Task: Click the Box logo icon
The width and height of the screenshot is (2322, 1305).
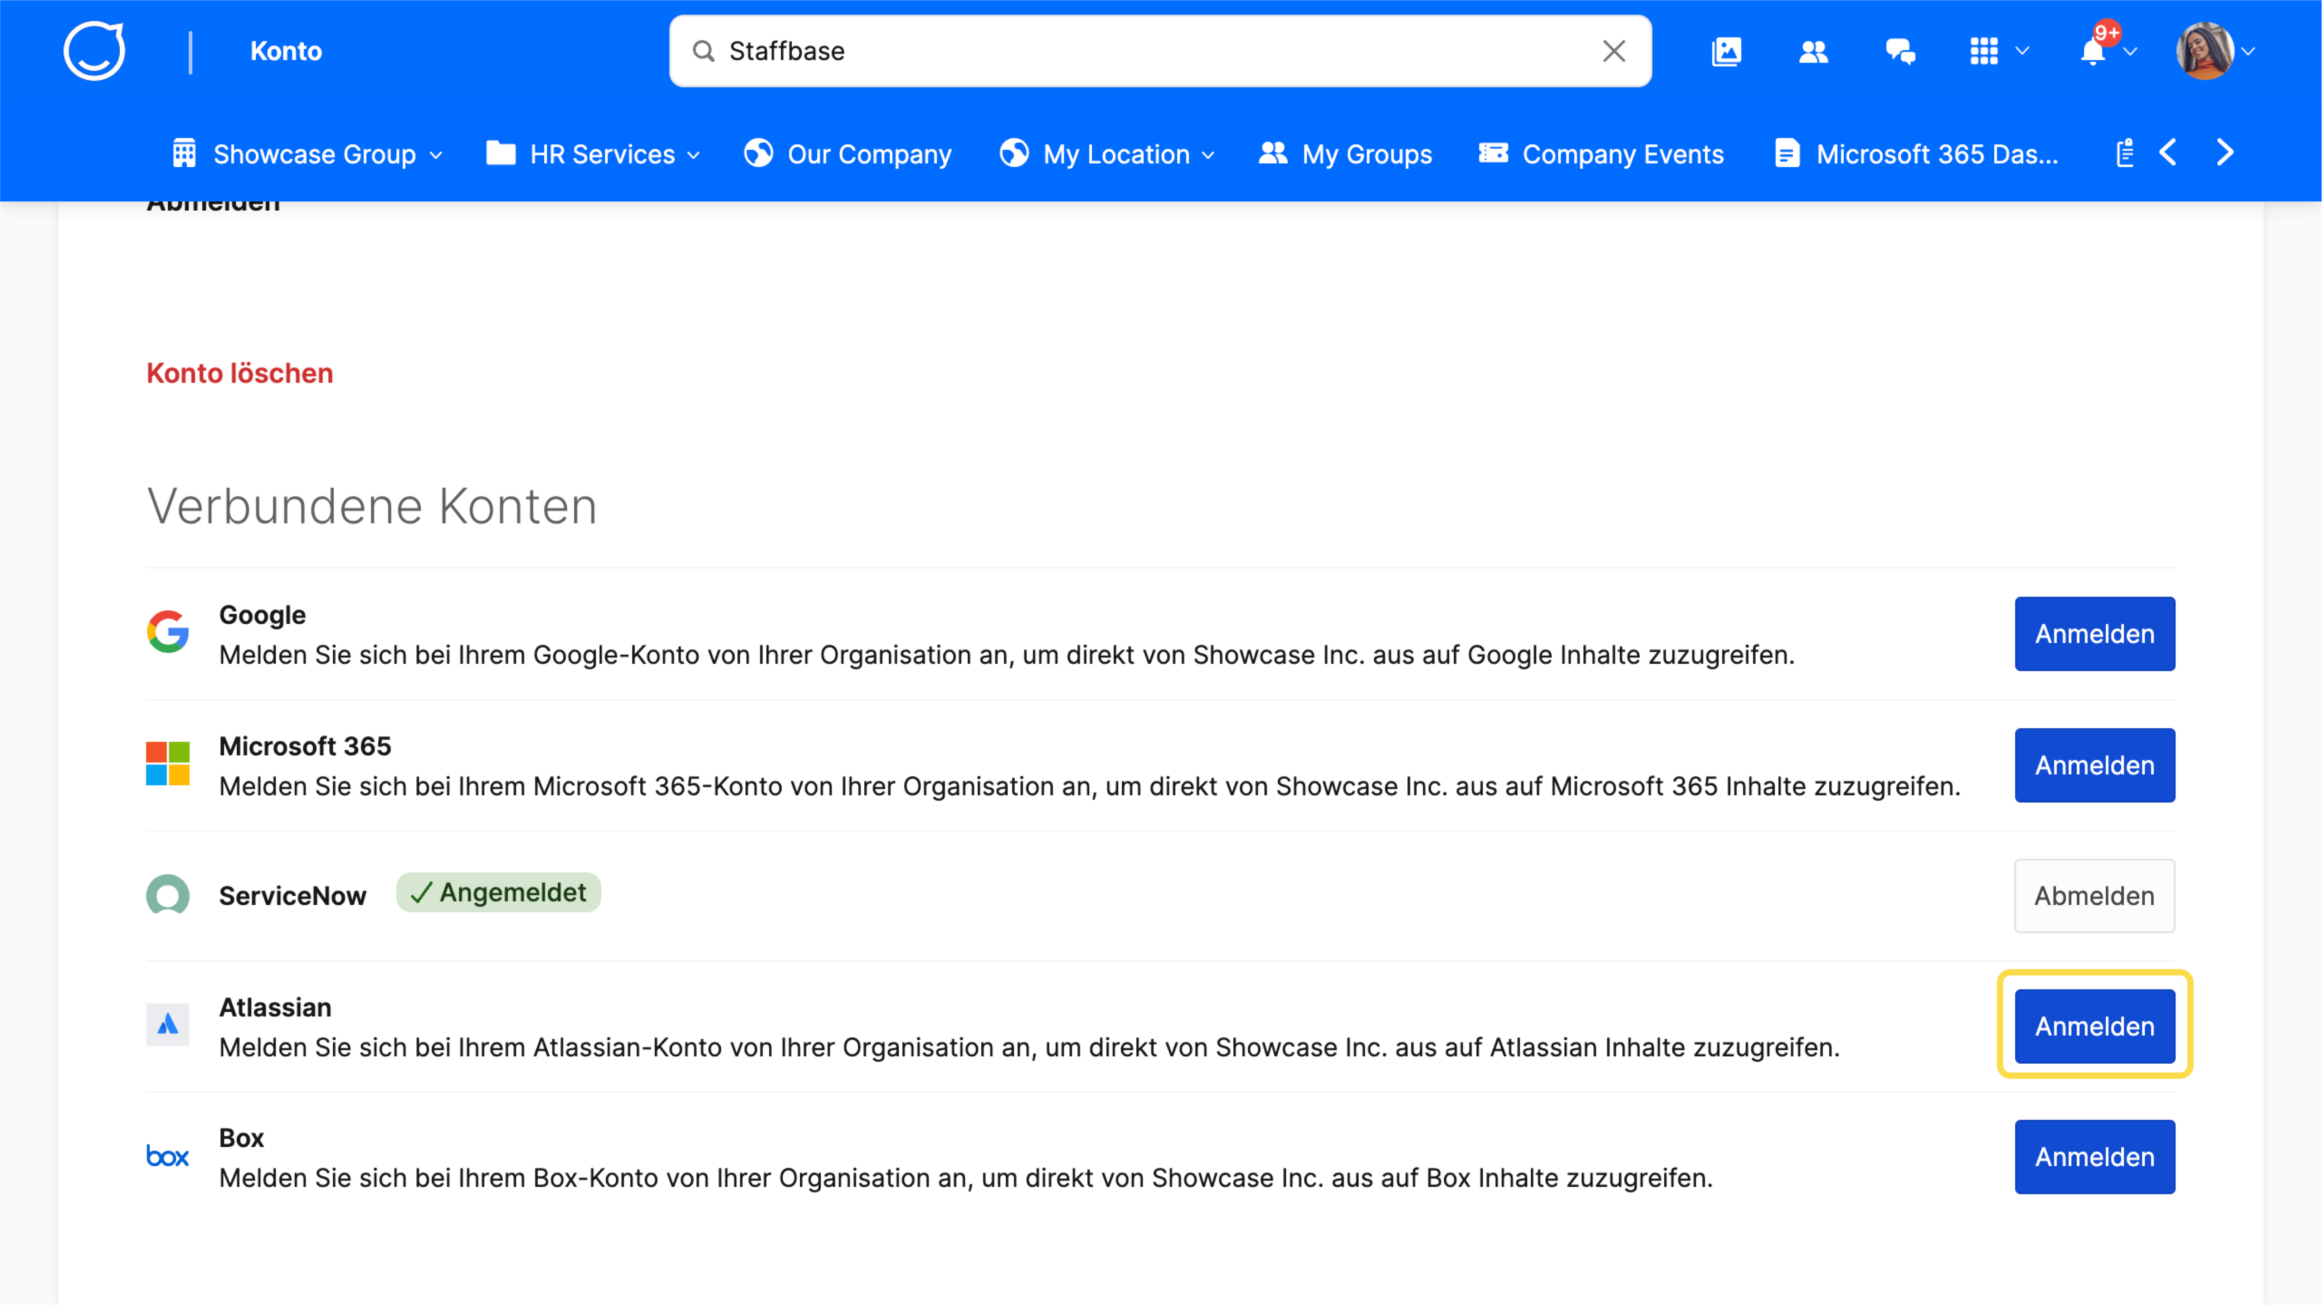Action: 168,1156
